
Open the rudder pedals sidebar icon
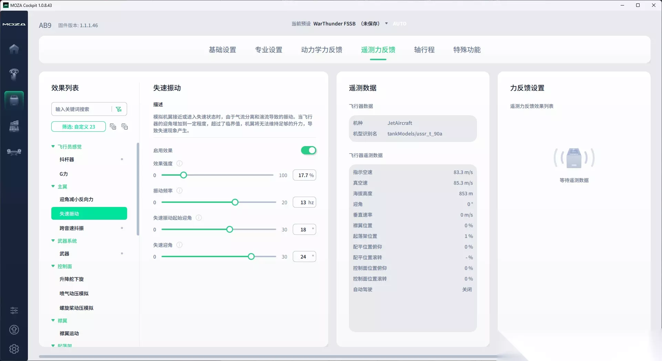pyautogui.click(x=14, y=152)
